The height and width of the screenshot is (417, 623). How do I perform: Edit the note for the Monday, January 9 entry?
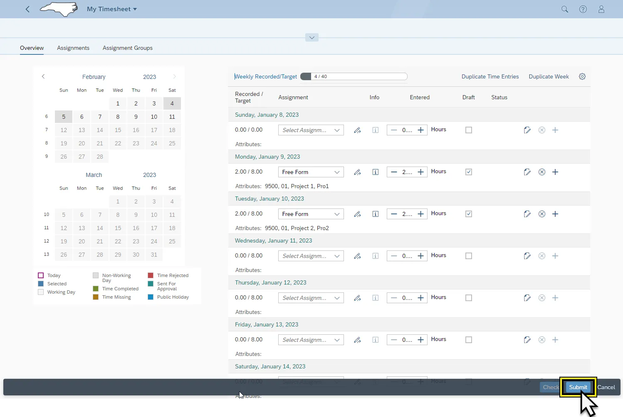[x=527, y=172]
